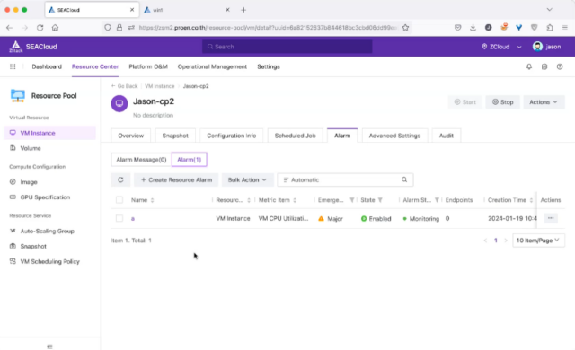Image resolution: width=575 pixels, height=350 pixels.
Task: Open Operational Management menu
Action: [x=212, y=66]
